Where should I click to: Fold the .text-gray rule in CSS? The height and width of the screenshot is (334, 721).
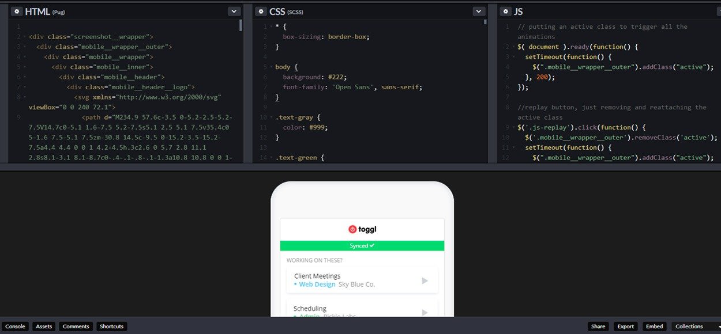tap(270, 117)
